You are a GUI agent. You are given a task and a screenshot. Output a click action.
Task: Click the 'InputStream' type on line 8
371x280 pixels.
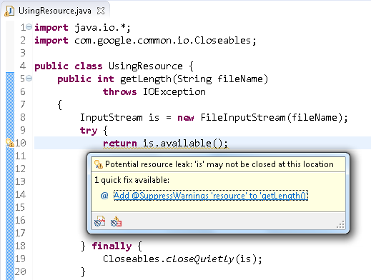[x=112, y=117]
